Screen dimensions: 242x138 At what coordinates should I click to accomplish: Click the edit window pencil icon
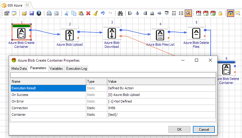tap(14, 13)
